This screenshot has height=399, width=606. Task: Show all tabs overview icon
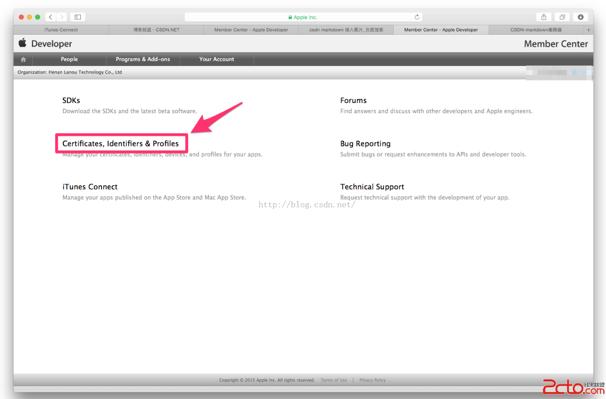click(x=562, y=17)
